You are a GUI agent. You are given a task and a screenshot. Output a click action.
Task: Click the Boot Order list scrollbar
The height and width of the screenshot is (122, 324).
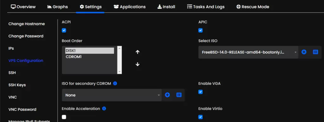point(119,60)
